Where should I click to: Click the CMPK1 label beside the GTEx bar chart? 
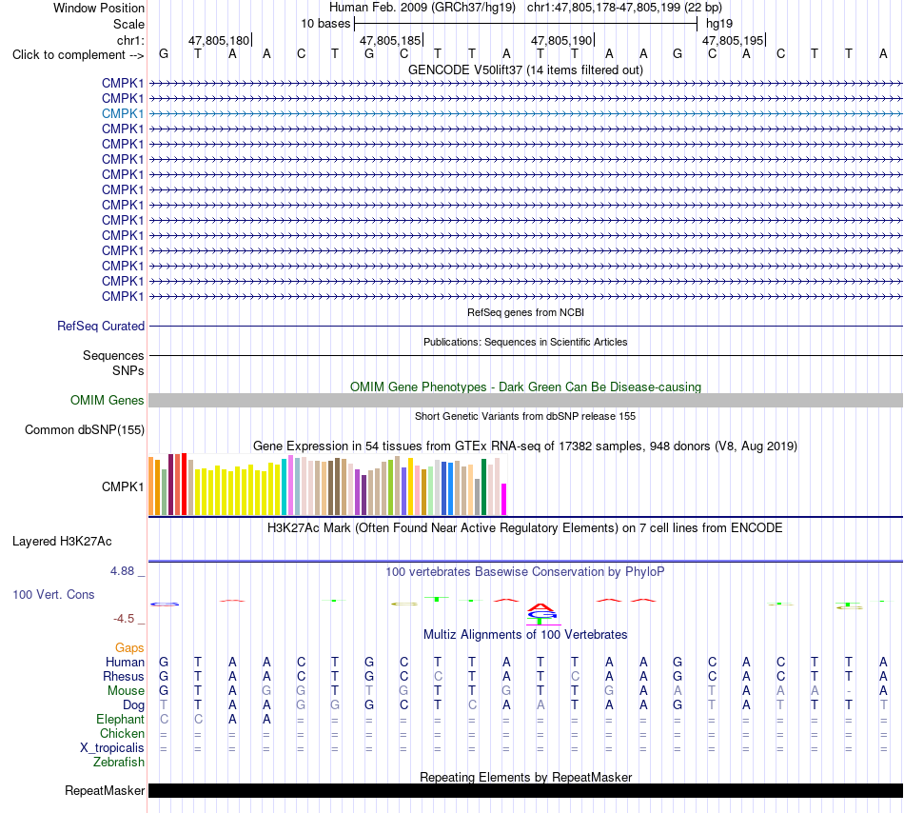tap(123, 486)
